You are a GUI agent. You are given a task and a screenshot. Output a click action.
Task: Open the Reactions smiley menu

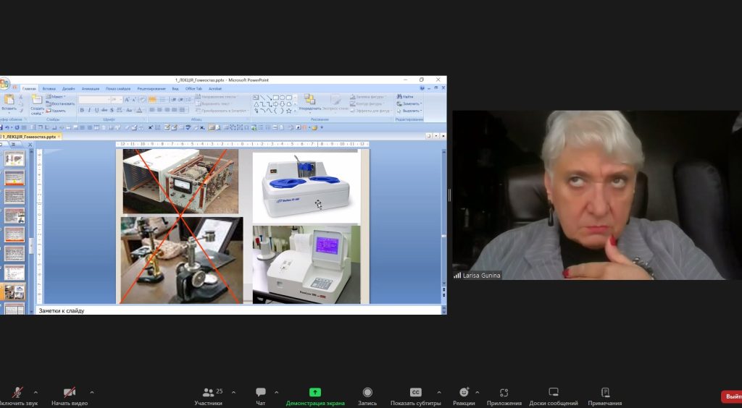coord(464,393)
